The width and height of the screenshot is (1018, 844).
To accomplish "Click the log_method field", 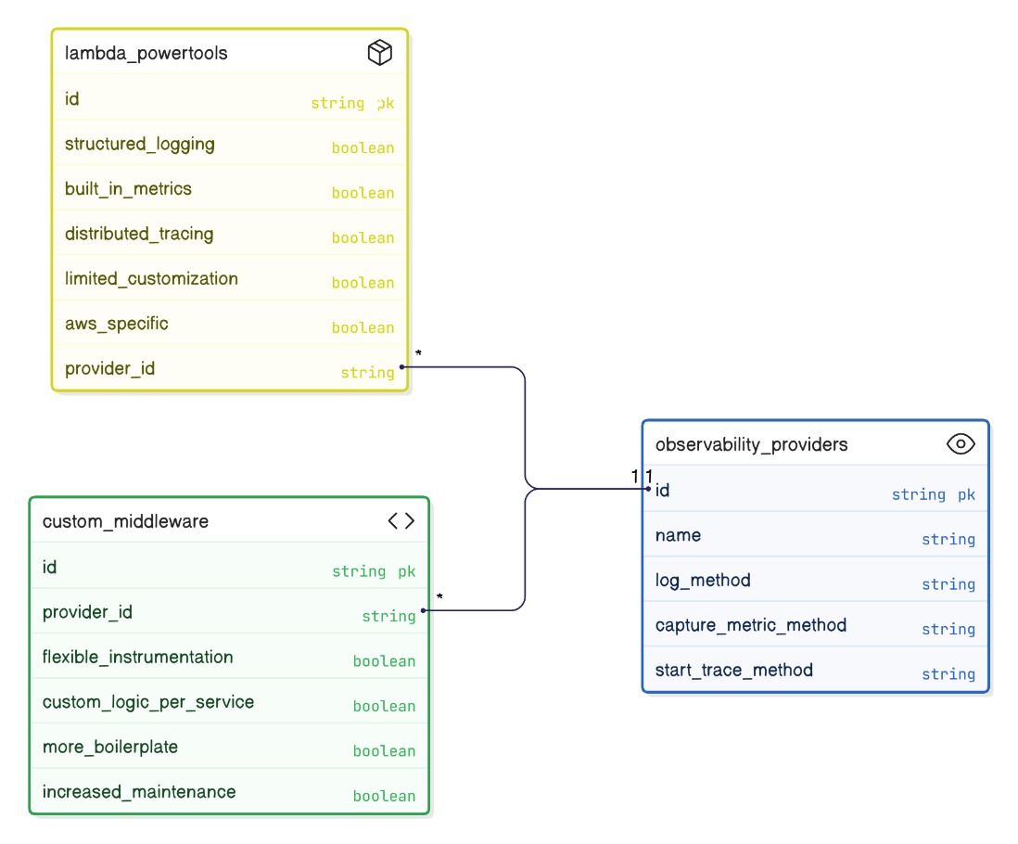I will pos(816,579).
